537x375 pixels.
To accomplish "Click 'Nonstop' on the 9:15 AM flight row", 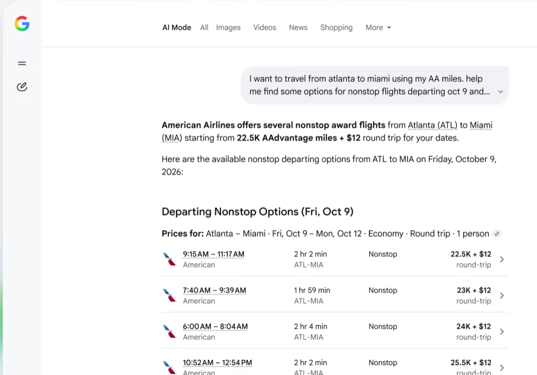I will tap(383, 254).
